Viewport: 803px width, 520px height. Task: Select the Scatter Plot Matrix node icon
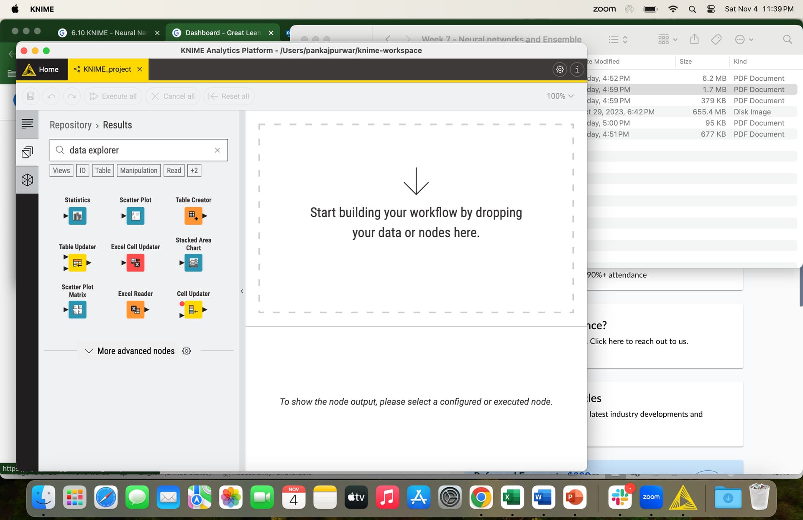[x=77, y=310]
